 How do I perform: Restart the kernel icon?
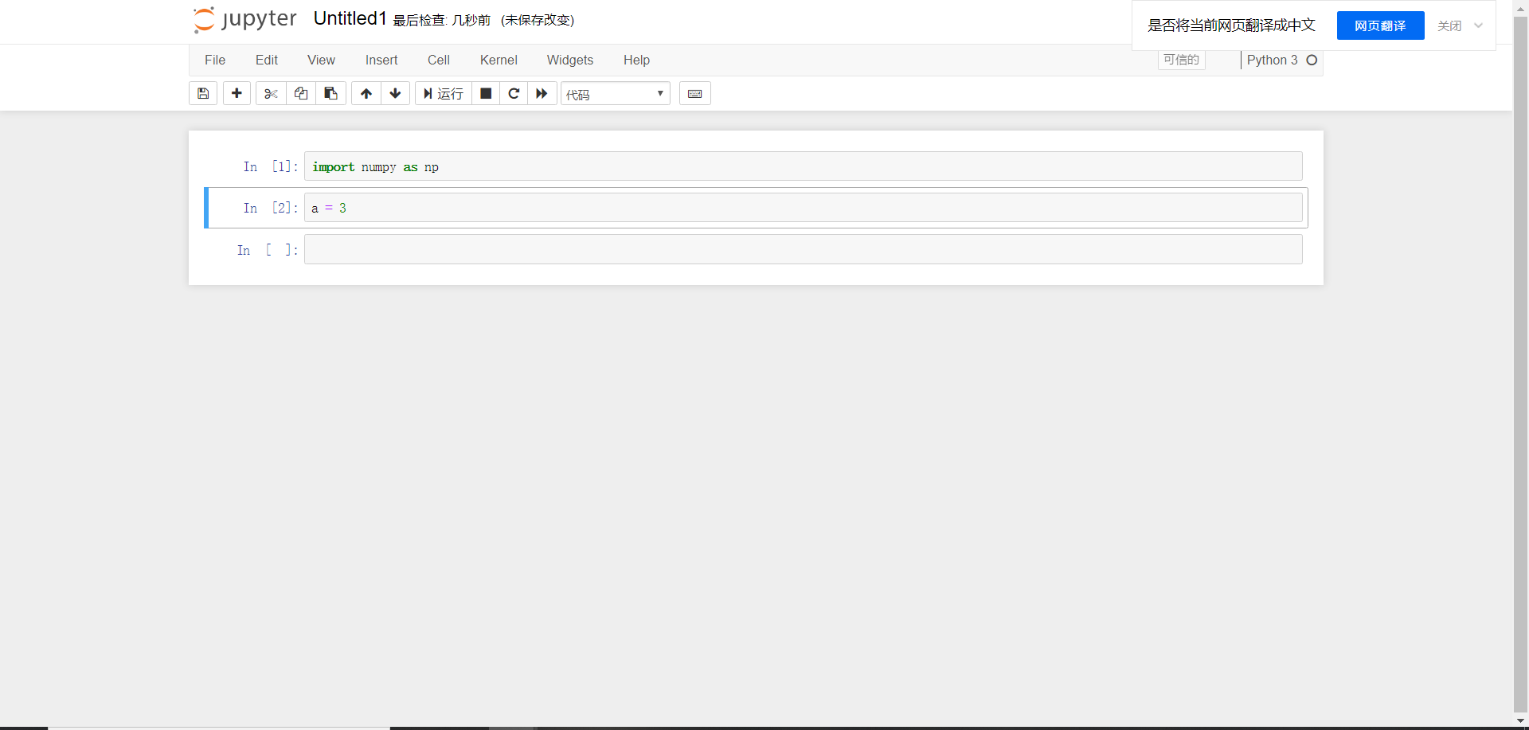(x=514, y=94)
